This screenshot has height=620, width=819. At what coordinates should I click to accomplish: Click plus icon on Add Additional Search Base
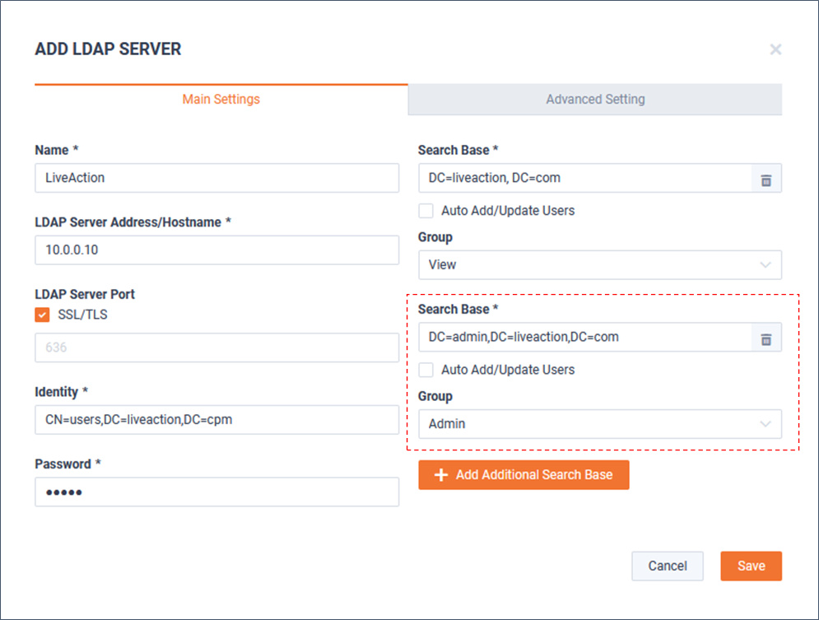click(x=441, y=475)
